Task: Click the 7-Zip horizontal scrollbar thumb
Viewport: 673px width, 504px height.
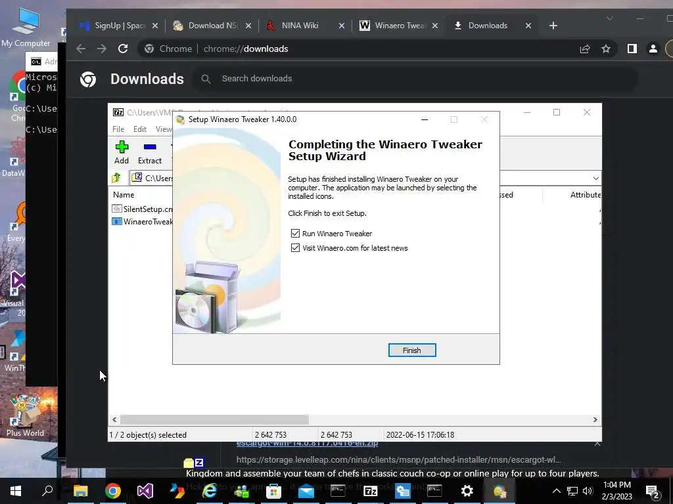Action: point(214,419)
